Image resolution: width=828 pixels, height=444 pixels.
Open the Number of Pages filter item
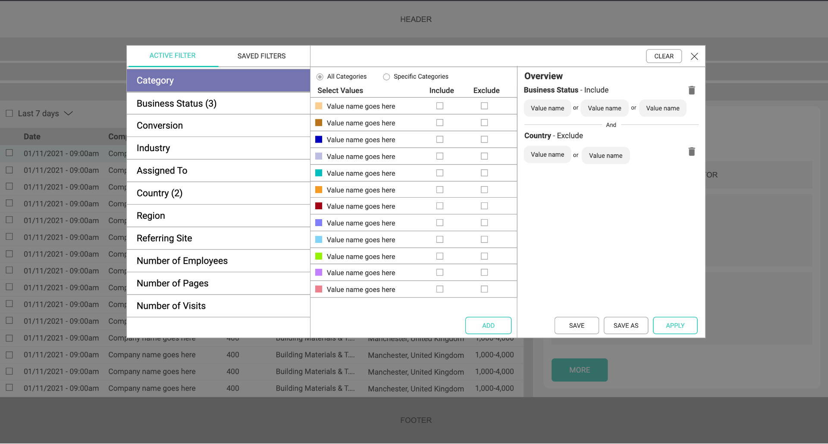[218, 283]
